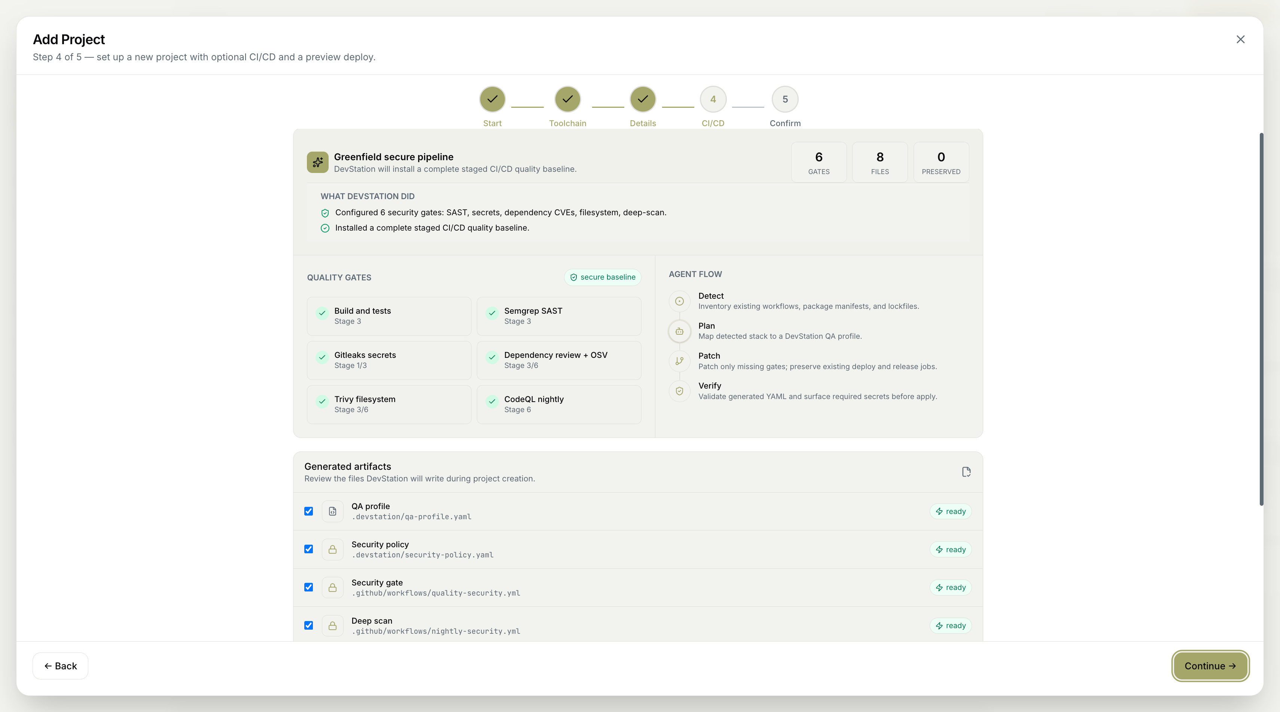Screen dimensions: 1280x712
Task: Toggle the Security gate checkbox
Action: [308, 587]
